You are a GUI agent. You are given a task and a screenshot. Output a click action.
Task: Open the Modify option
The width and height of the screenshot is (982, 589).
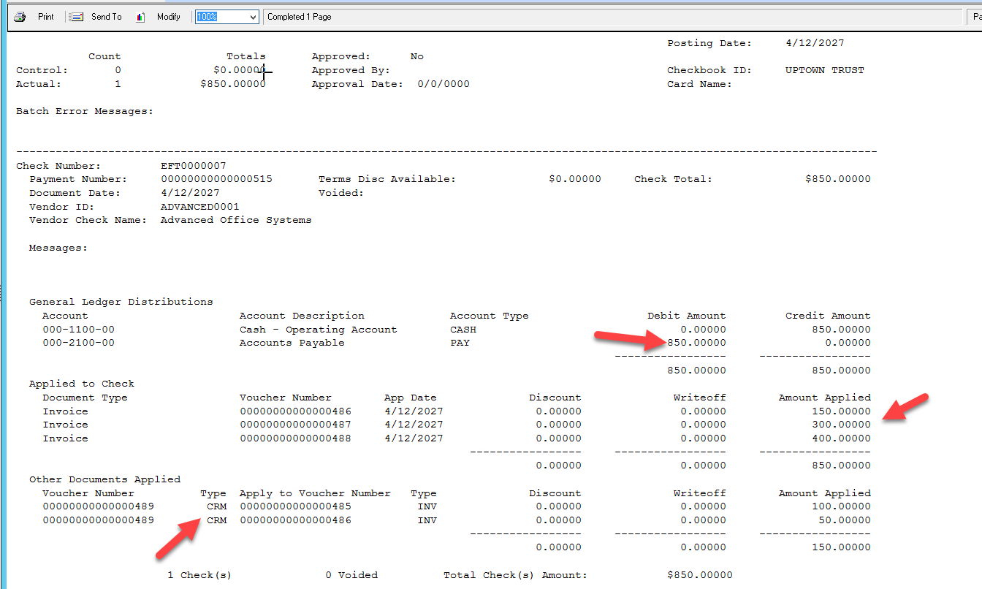[x=168, y=17]
